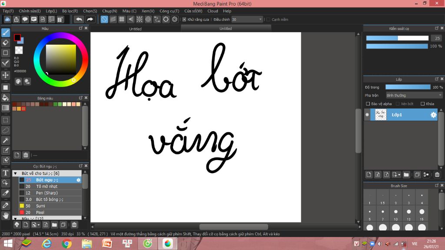Open Lớp1 layer settings gear

(433, 115)
